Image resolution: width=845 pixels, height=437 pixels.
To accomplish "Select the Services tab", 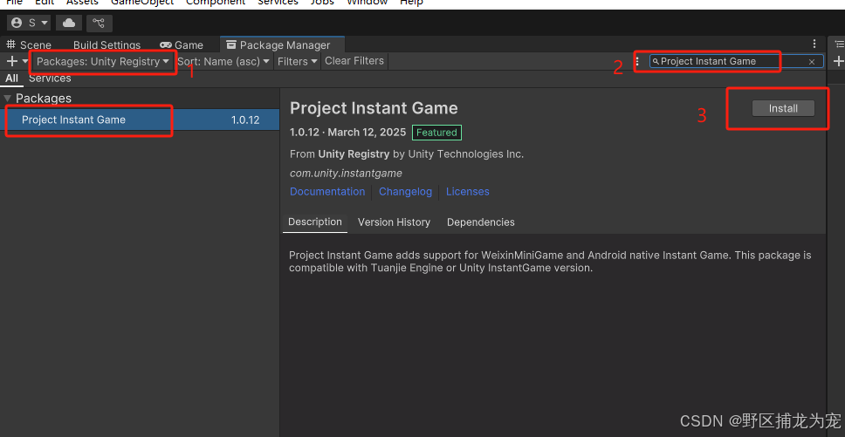I will (x=50, y=78).
